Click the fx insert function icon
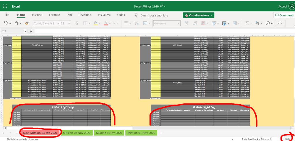 click(x=31, y=31)
